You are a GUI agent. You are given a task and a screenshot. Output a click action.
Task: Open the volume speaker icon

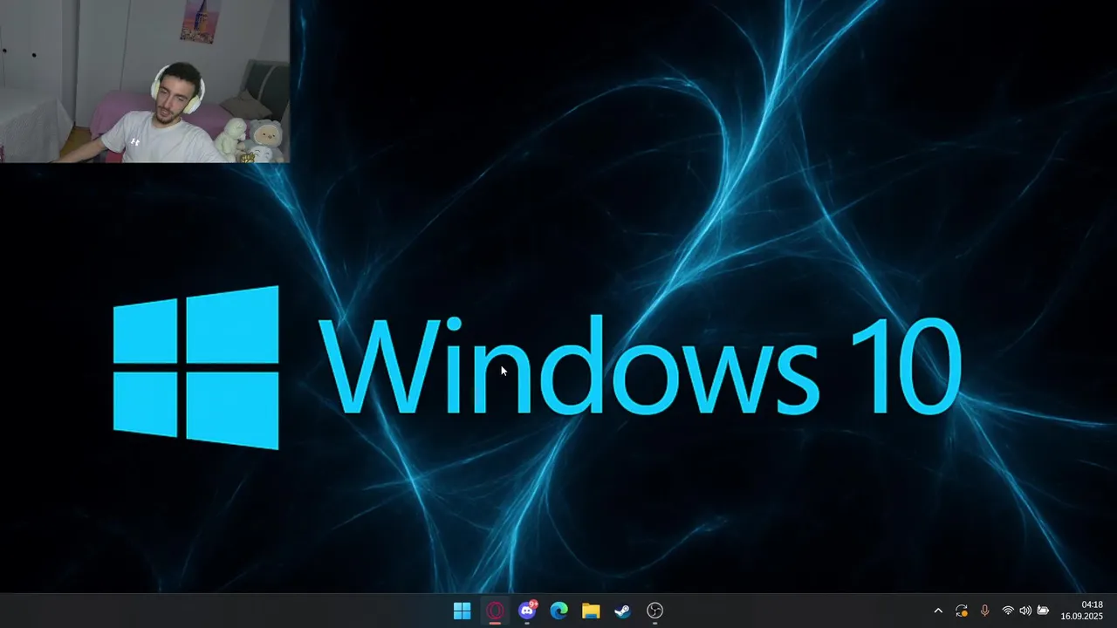[x=1025, y=611]
